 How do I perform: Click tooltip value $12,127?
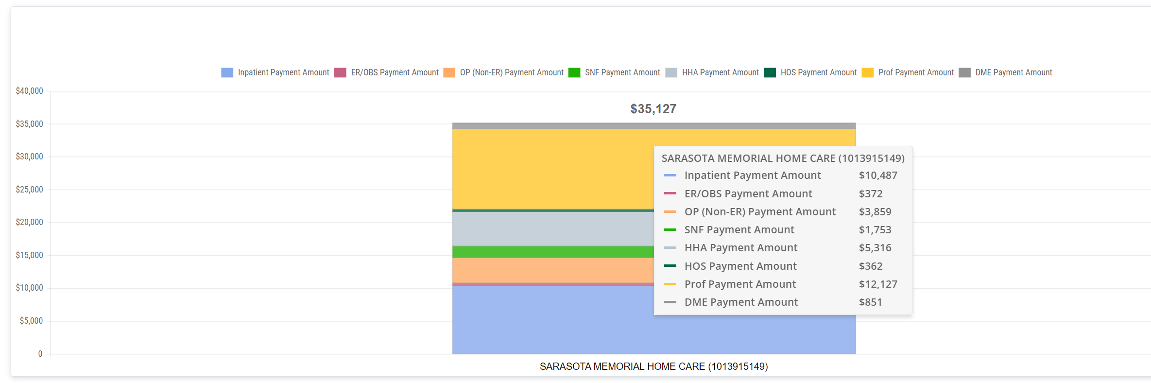coord(878,284)
